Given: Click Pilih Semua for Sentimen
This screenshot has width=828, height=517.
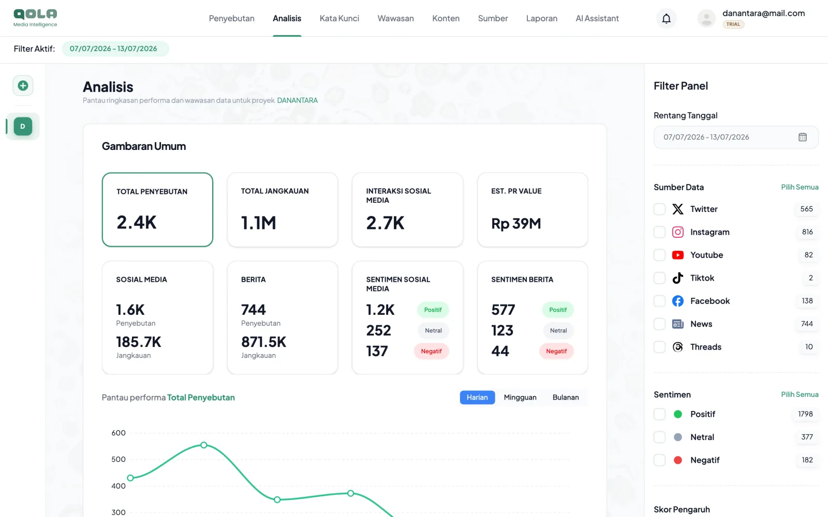Looking at the screenshot, I should point(800,394).
